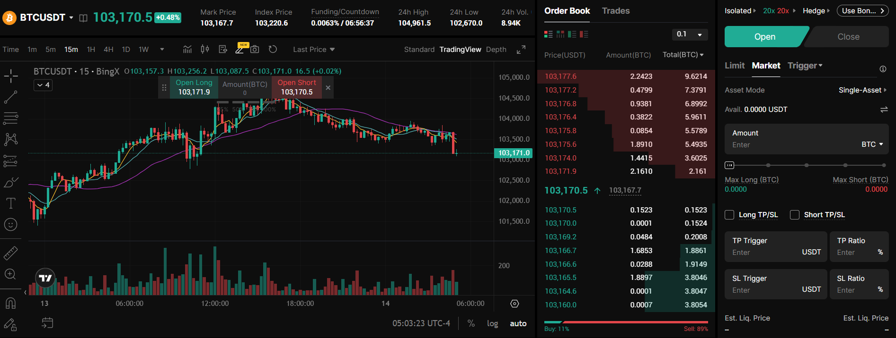Expand the Trigger order type dropdown
Screen dimensions: 896x338
805,66
